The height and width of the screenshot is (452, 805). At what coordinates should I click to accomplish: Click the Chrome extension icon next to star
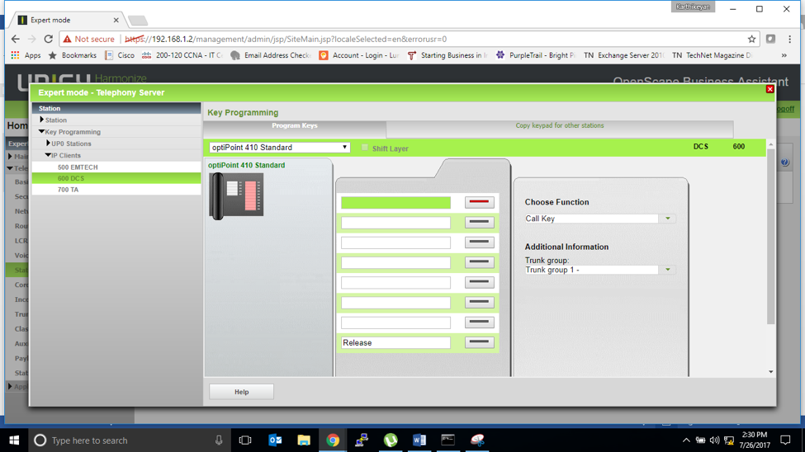pos(770,39)
